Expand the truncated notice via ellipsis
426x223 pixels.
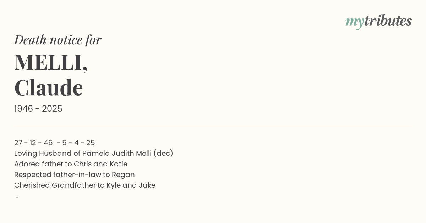[16, 197]
